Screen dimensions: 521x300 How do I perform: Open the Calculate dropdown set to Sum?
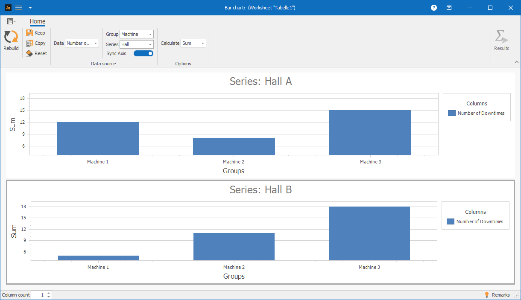coord(193,43)
